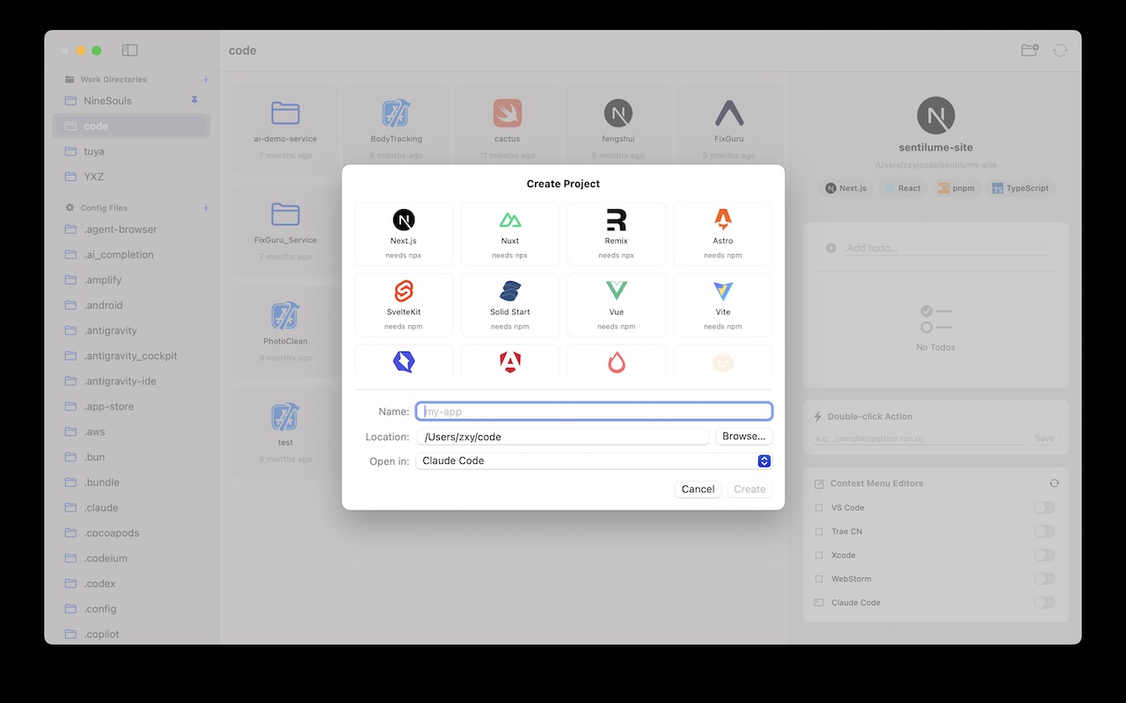This screenshot has width=1126, height=703.
Task: Open the .amplify config folder
Action: (x=132, y=280)
